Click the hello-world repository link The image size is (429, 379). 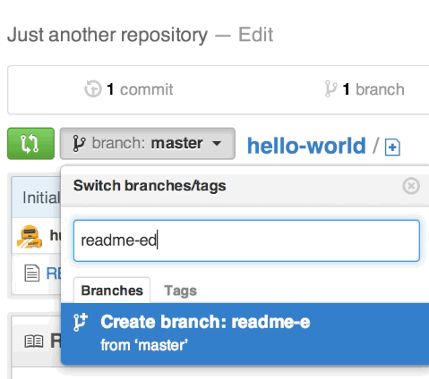click(306, 146)
